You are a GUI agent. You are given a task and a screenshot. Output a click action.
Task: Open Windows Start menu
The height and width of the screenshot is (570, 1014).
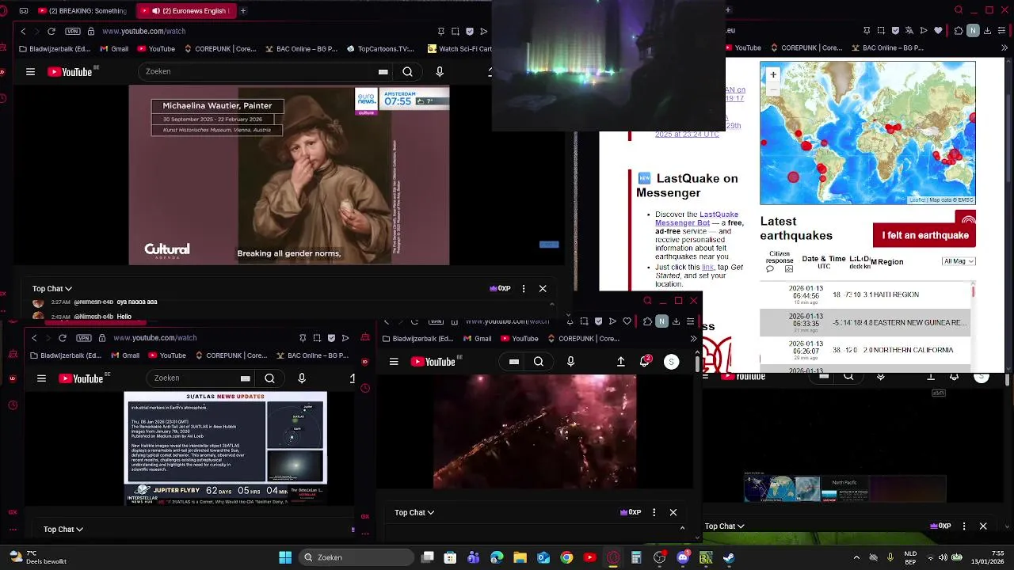(x=285, y=557)
